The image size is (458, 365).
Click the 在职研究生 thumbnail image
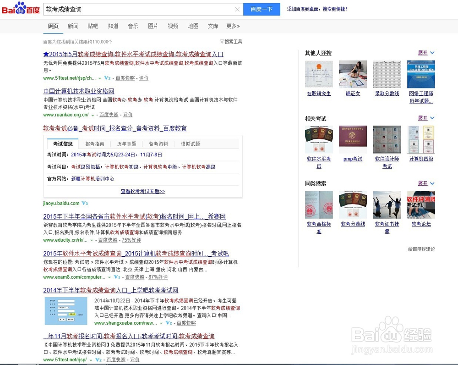point(319,74)
